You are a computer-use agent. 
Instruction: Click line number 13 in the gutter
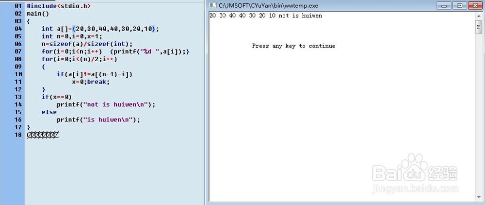(18, 97)
